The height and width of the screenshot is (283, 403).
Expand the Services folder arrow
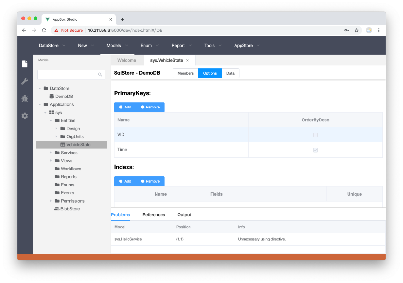51,153
